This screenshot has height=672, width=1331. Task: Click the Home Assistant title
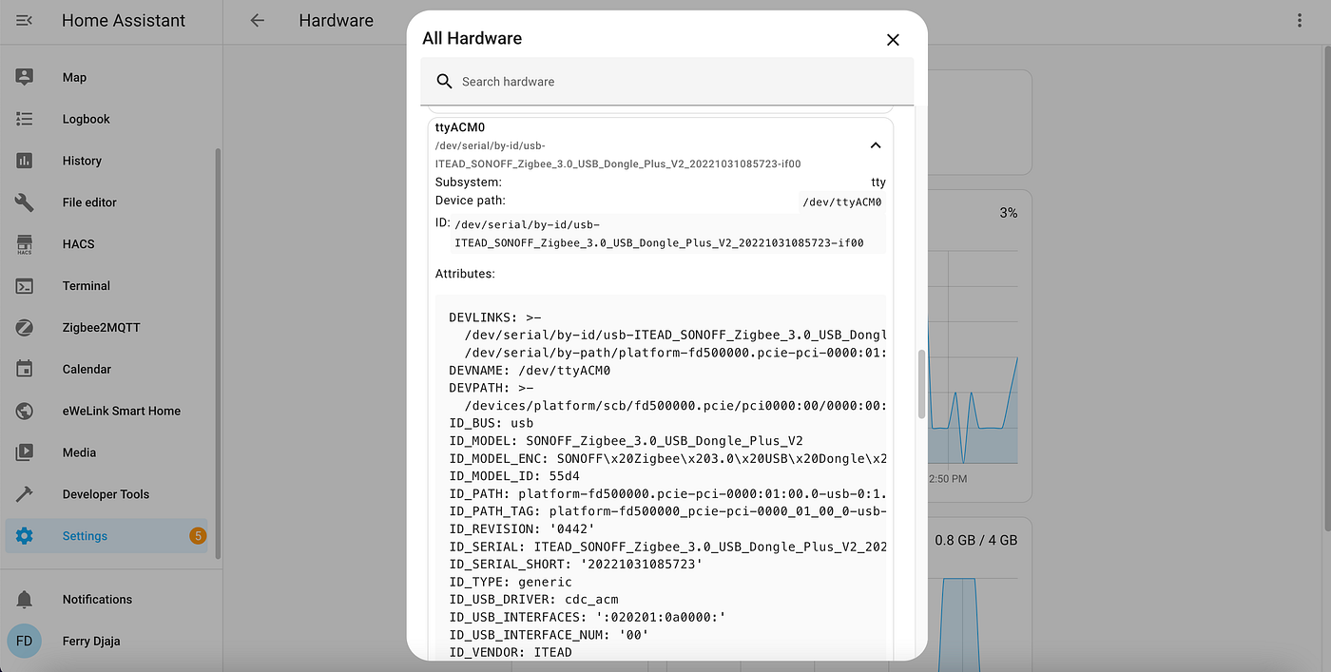click(x=124, y=20)
